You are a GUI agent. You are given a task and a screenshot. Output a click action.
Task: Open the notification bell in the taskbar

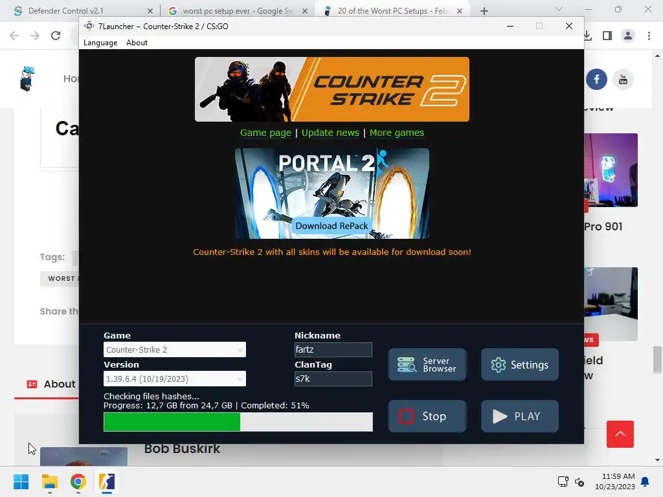pyautogui.click(x=646, y=481)
